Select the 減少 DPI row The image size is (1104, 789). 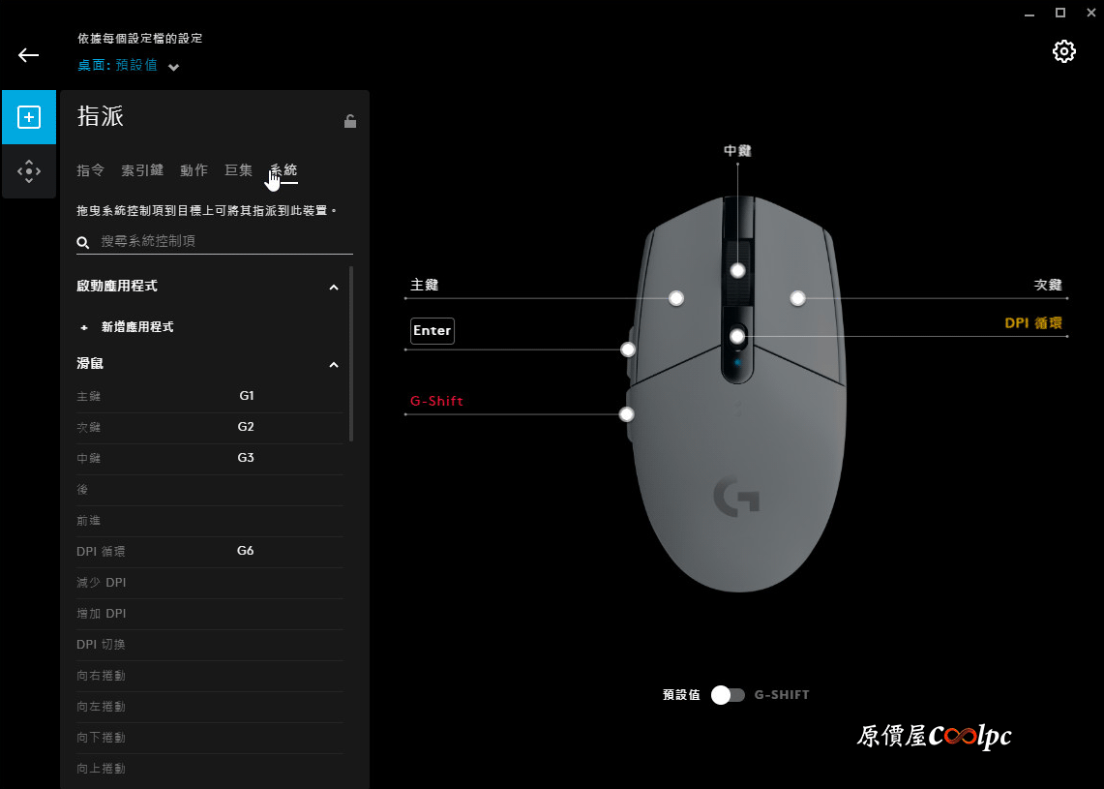coord(210,583)
